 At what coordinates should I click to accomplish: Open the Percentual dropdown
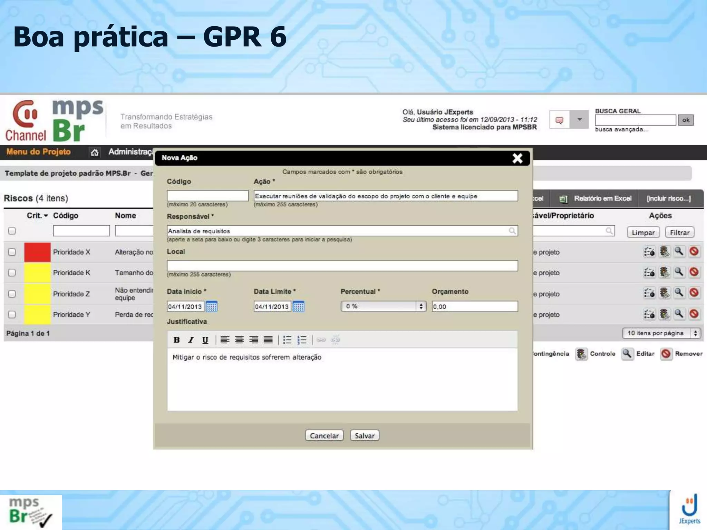tap(384, 306)
